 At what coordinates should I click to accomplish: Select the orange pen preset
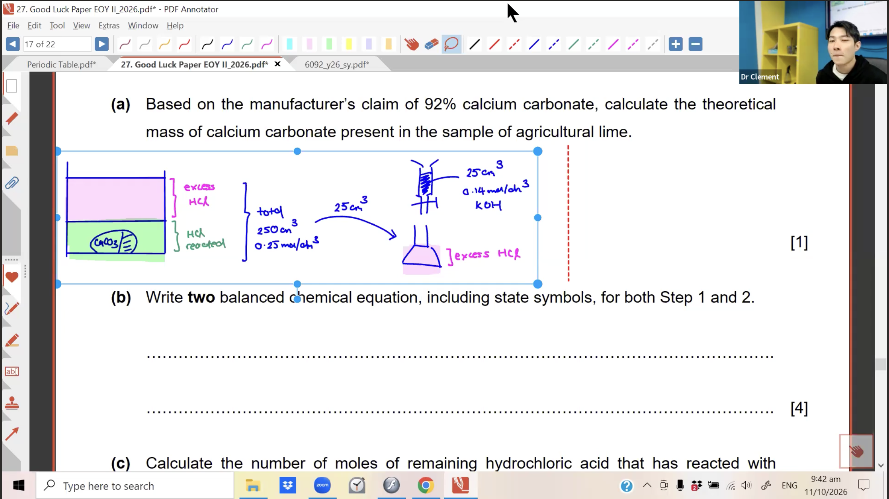165,44
